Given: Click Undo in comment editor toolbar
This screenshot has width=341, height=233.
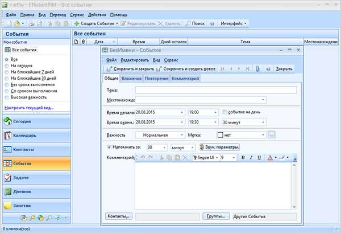Looking at the screenshot, I should [x=143, y=157].
